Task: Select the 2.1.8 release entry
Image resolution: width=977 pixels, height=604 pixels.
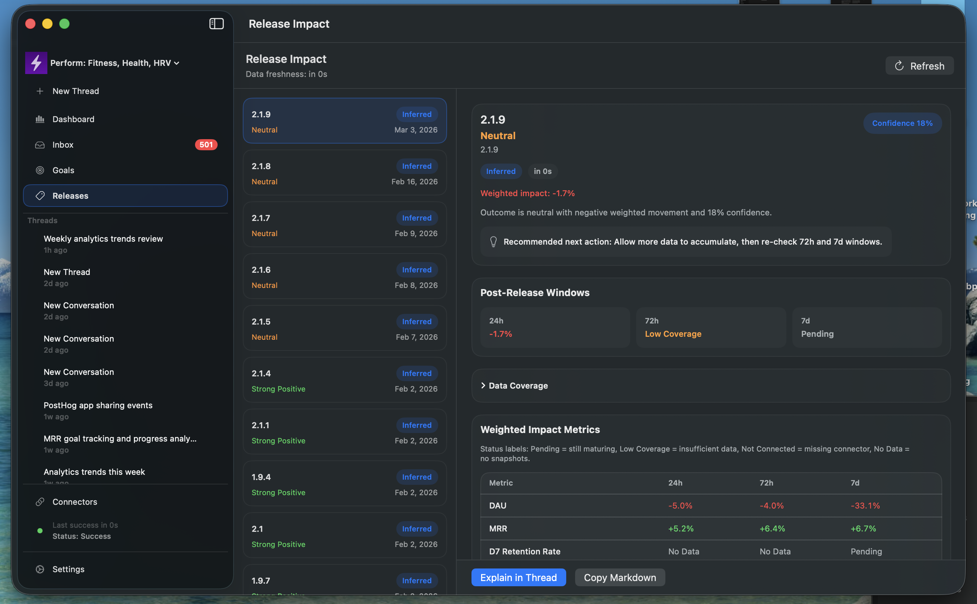Action: click(344, 173)
